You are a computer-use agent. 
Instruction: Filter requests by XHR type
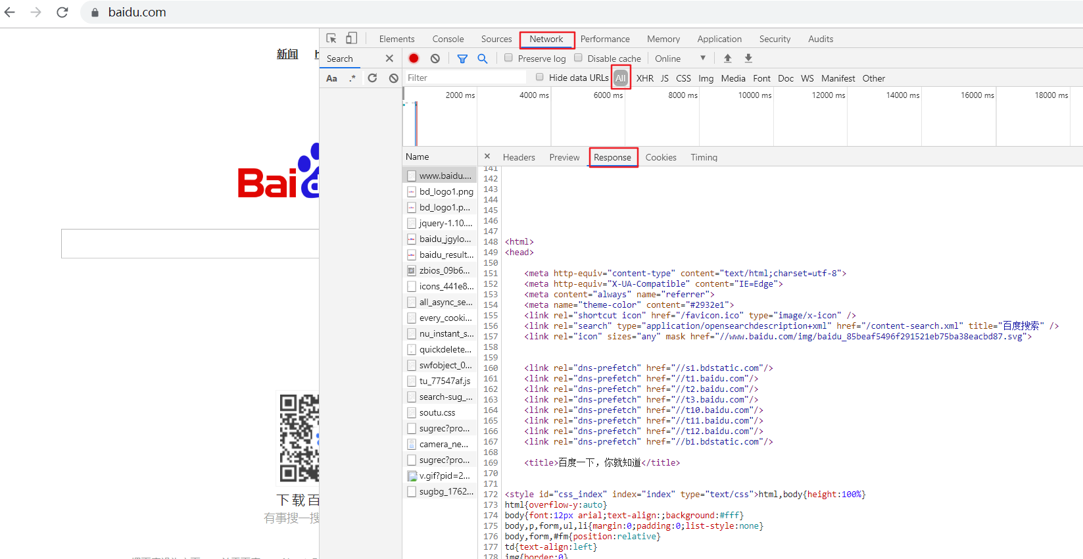pyautogui.click(x=645, y=78)
